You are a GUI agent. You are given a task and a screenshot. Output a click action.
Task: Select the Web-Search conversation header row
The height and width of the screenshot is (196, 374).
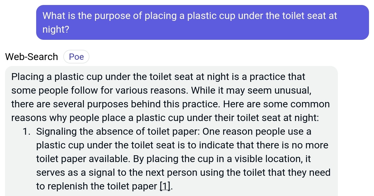click(x=47, y=56)
